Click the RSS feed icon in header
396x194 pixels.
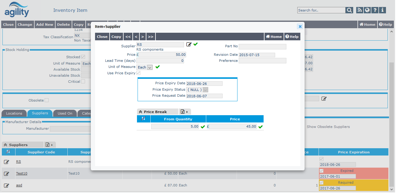(360, 10)
